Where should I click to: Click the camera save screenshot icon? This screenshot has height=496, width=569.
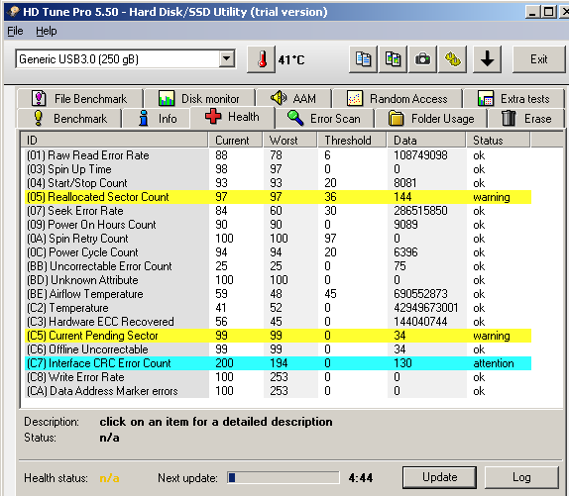coord(422,59)
